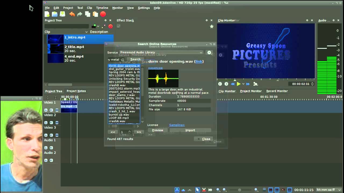Click Preview button for dorm door opening.wav
Screen dimensions: 344x193
point(157,130)
